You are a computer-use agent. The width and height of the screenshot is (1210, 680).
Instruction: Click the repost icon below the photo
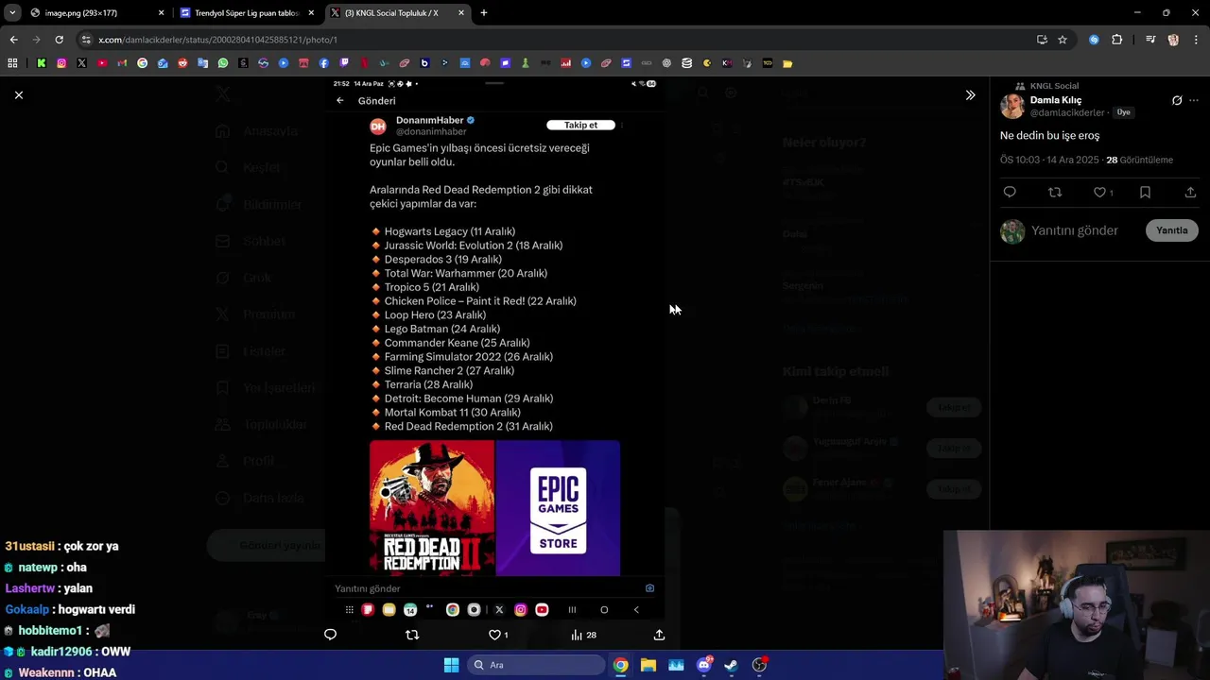click(412, 635)
